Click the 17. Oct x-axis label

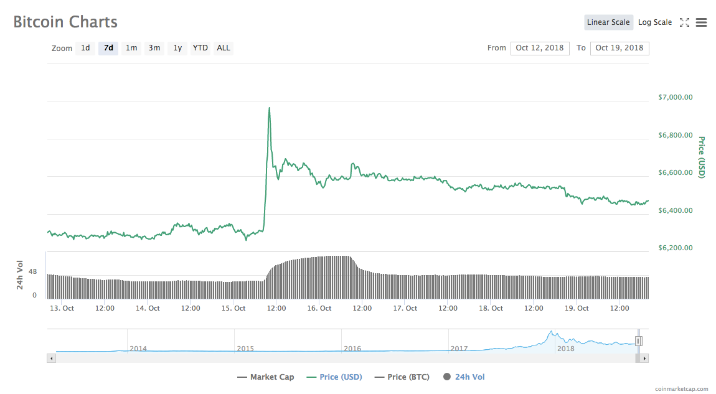tap(405, 308)
